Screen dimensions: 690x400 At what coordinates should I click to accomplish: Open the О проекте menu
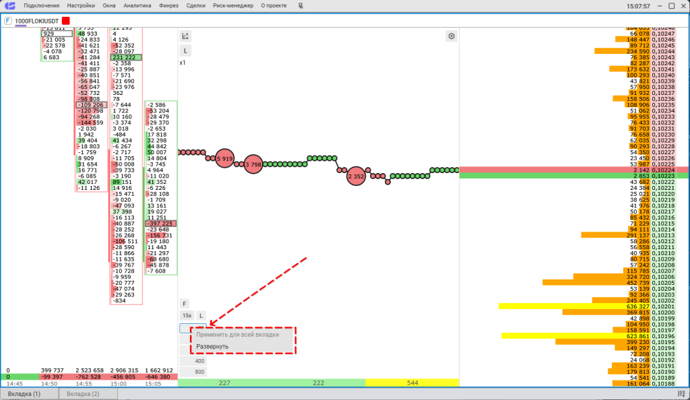tap(274, 5)
